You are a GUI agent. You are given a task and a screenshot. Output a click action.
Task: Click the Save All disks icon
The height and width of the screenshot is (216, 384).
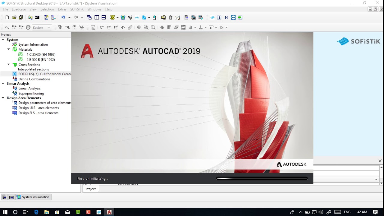[21, 17]
